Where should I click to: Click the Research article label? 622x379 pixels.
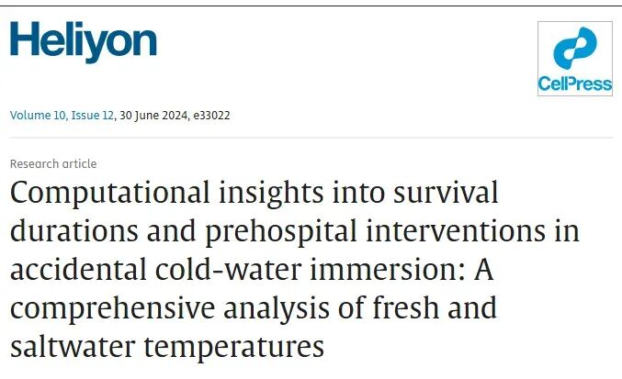53,163
